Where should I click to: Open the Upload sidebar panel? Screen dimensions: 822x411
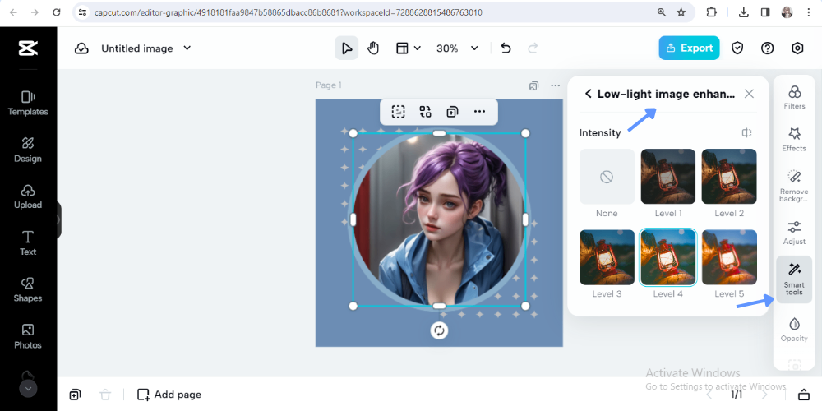tap(28, 196)
